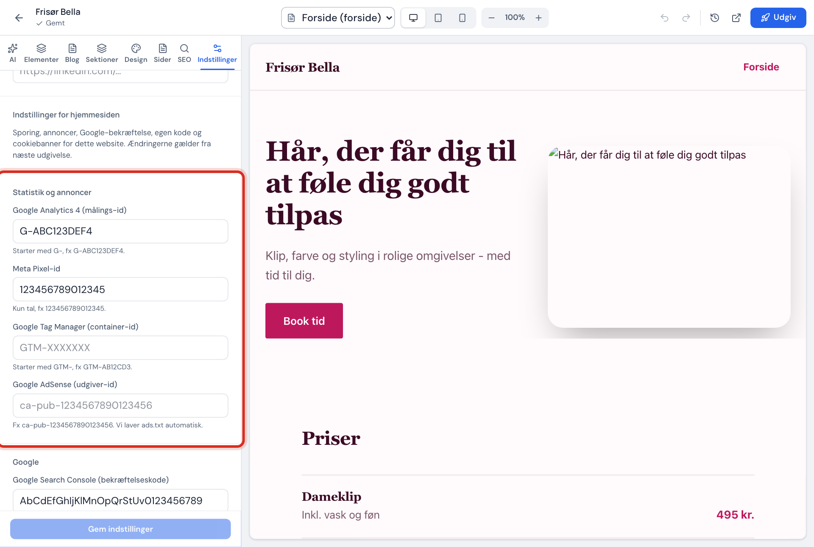
Task: Click 'Statistik og annoncer' section heading
Action: tap(52, 193)
